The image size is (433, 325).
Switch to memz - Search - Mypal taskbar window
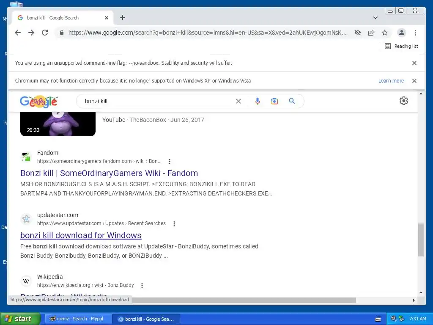78,319
